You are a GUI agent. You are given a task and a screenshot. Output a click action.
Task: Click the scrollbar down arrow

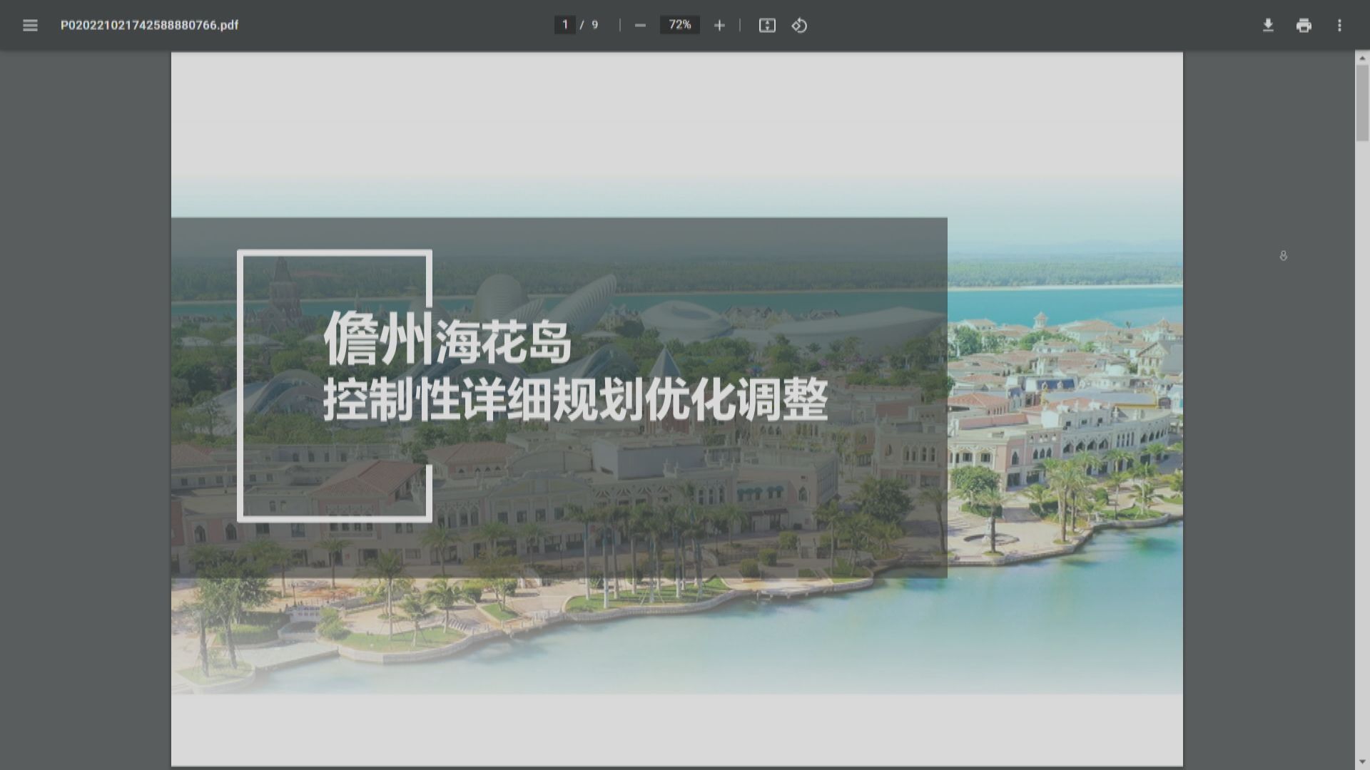pyautogui.click(x=1363, y=762)
